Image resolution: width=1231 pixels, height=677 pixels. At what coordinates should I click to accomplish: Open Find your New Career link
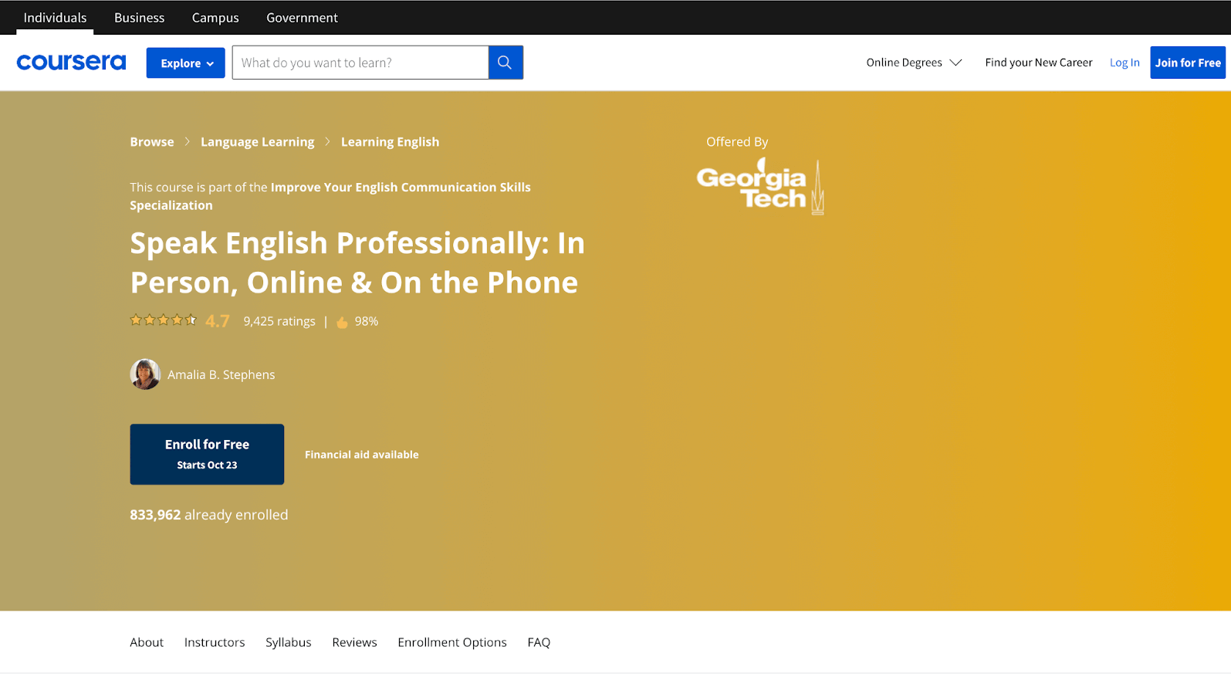[x=1038, y=63]
